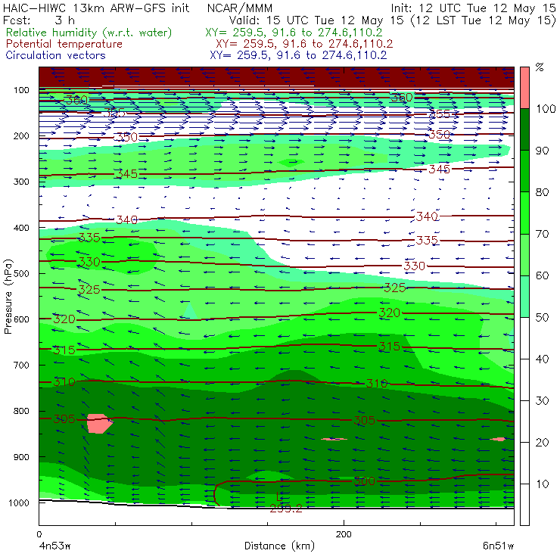Click the colorbar '50' percent label
This screenshot has width=560, height=560.
542,317
